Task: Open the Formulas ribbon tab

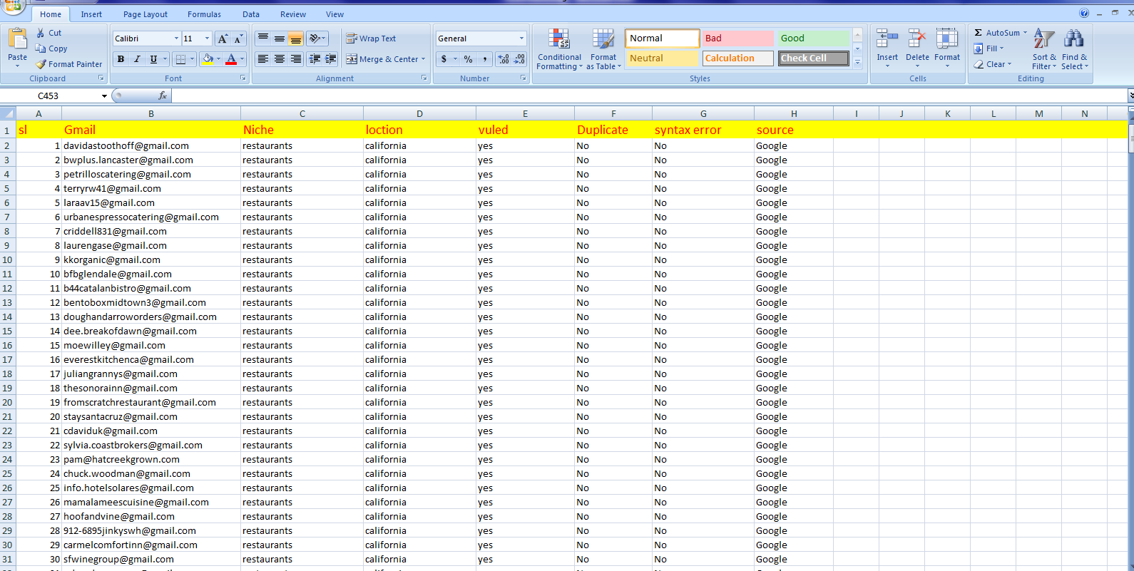Action: (x=204, y=14)
